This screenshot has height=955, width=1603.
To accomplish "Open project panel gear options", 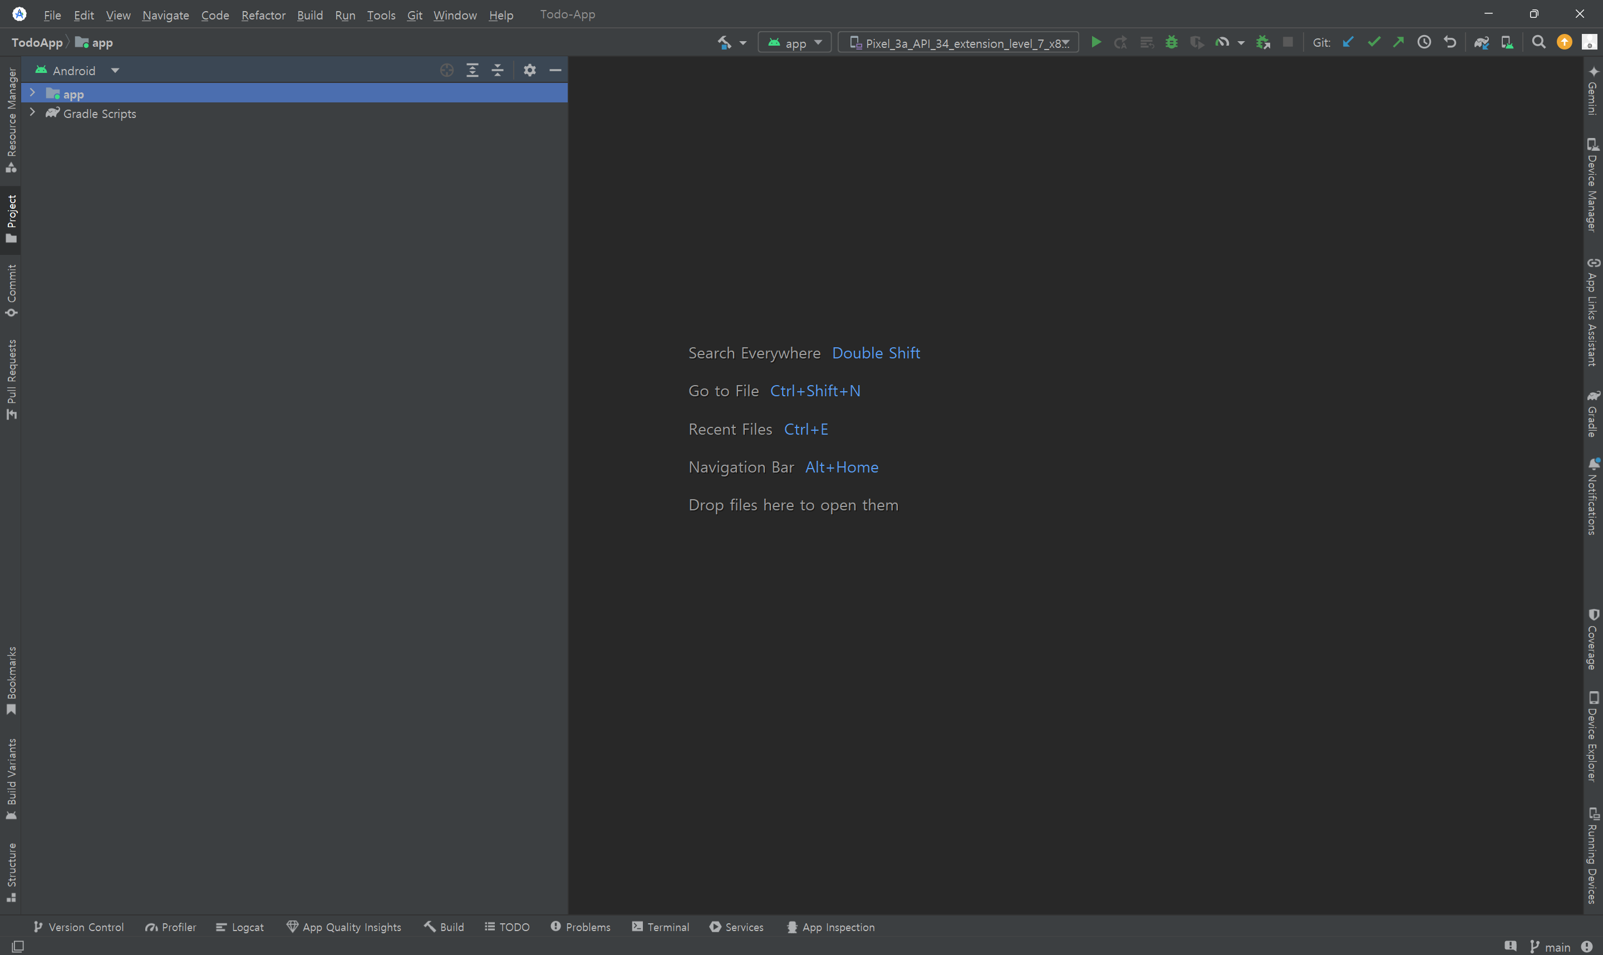I will tap(530, 70).
